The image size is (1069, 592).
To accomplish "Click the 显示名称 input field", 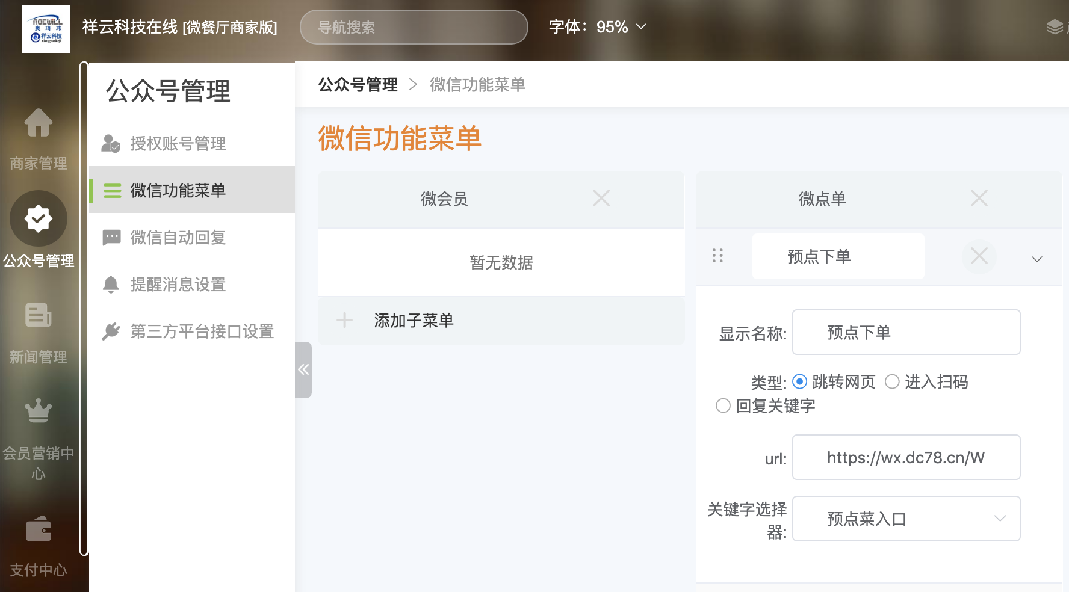I will [906, 332].
